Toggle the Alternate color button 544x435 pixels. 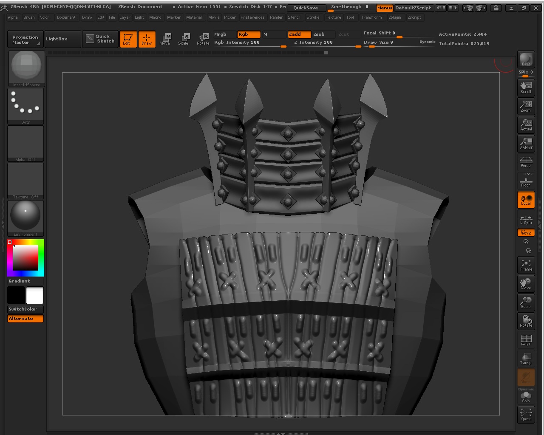[x=25, y=319]
